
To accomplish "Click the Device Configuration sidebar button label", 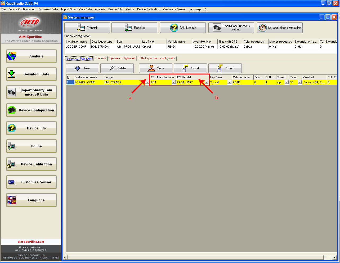I will tap(36, 110).
